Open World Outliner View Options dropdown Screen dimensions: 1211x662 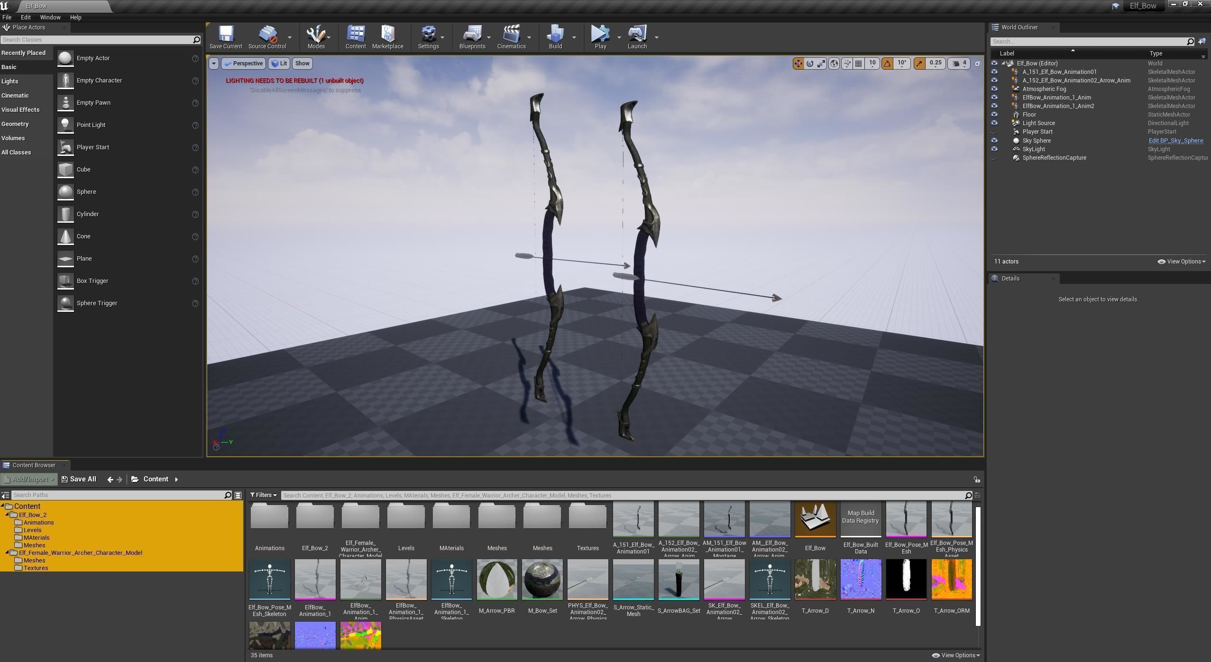click(x=1182, y=262)
